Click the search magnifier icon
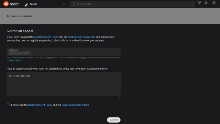 74,4
